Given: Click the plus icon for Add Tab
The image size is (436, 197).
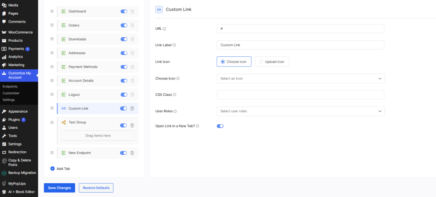Looking at the screenshot, I should [x=52, y=169].
